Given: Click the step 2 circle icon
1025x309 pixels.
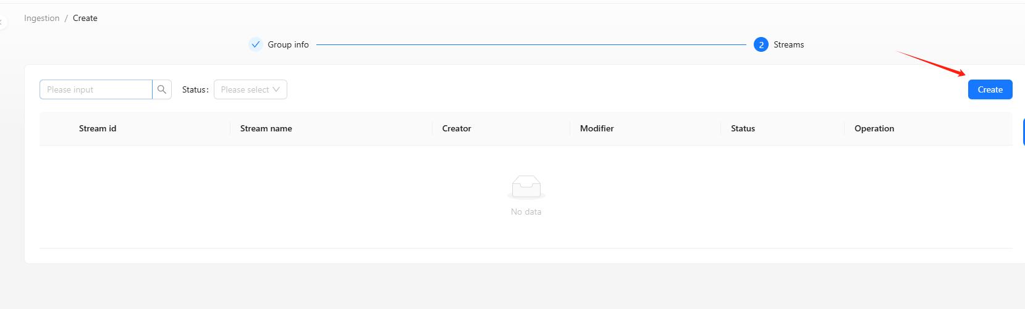Looking at the screenshot, I should pyautogui.click(x=761, y=44).
